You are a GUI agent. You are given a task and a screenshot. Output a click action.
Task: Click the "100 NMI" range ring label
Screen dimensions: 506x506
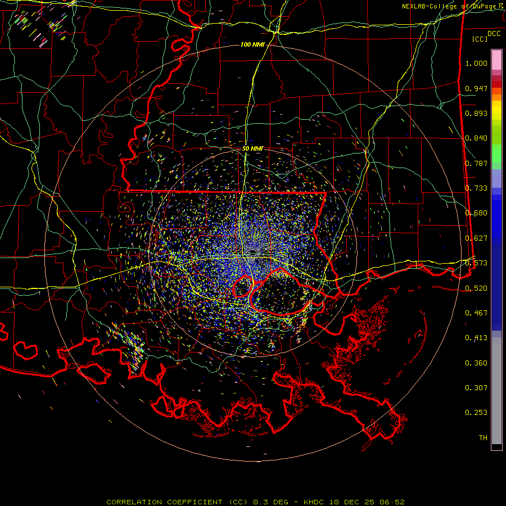click(252, 44)
